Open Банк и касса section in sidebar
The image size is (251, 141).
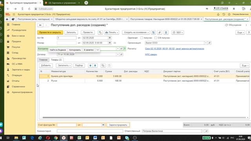(x=18, y=36)
